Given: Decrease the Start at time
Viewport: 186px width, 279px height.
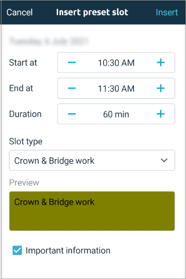Looking at the screenshot, I should point(72,62).
